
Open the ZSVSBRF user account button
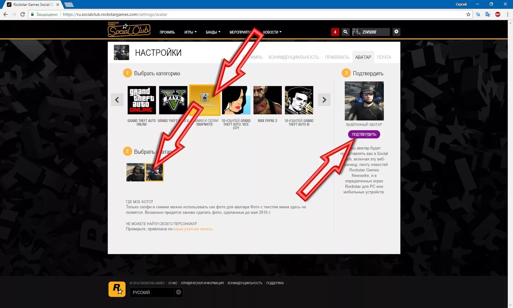(x=371, y=32)
